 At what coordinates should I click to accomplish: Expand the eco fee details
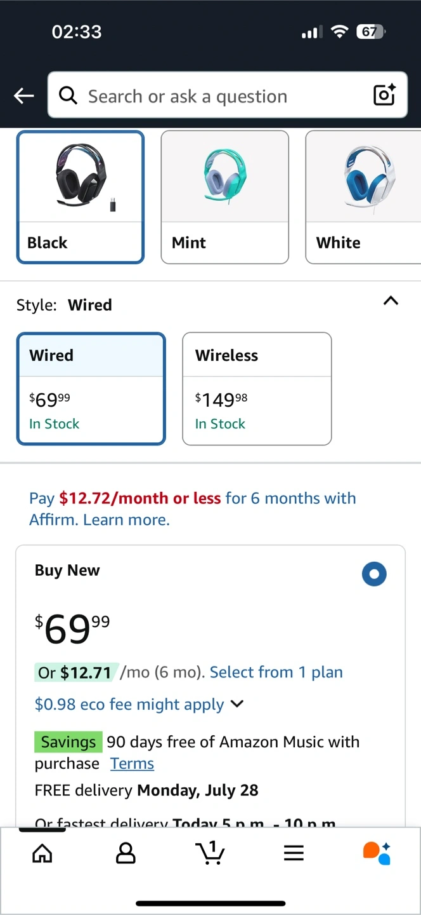pos(237,704)
